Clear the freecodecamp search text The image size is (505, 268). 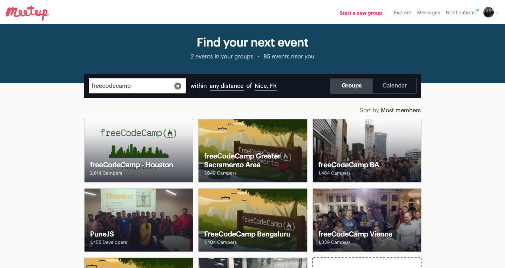(178, 86)
